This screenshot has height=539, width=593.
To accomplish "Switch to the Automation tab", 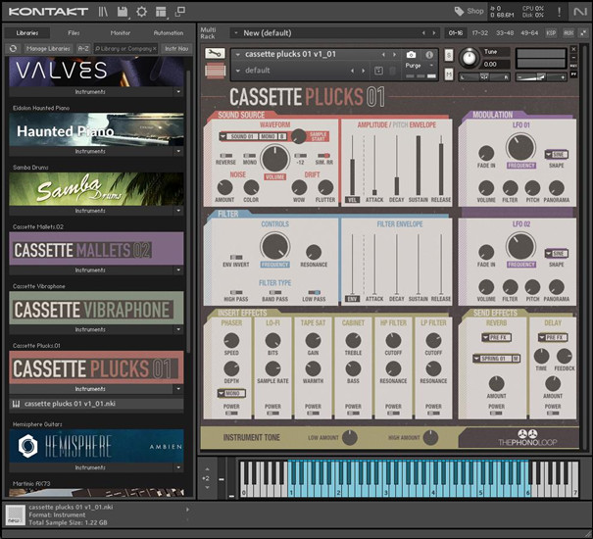I will (x=168, y=32).
